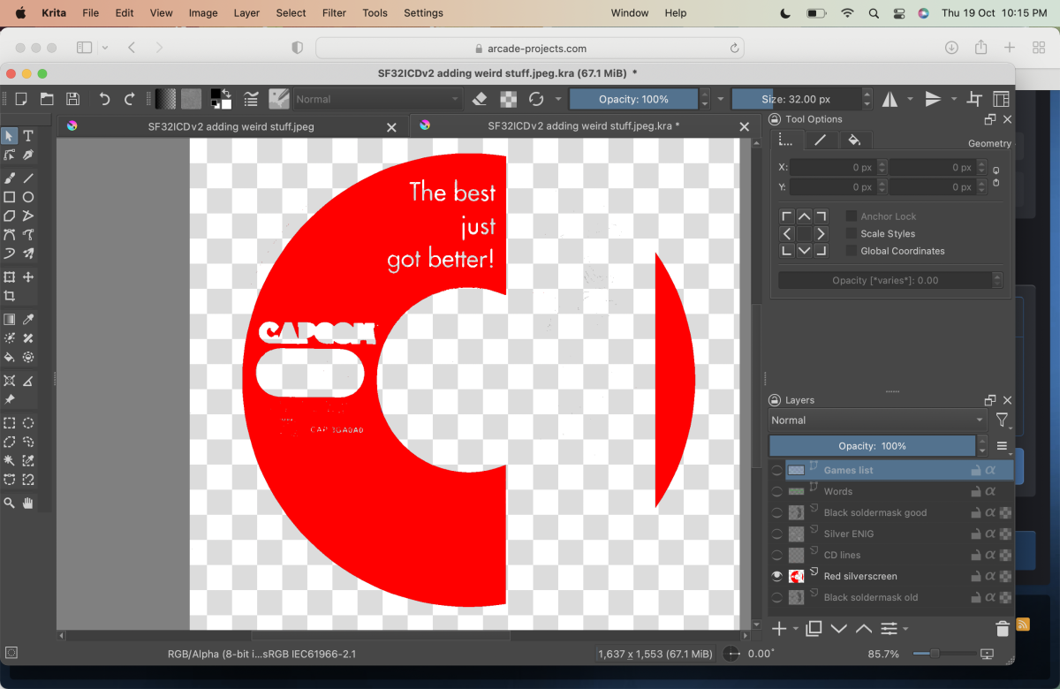
Task: Show the Games list layer
Action: point(777,470)
